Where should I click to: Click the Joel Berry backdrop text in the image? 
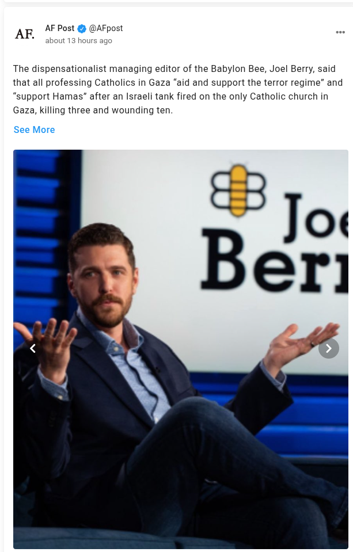tap(275, 243)
